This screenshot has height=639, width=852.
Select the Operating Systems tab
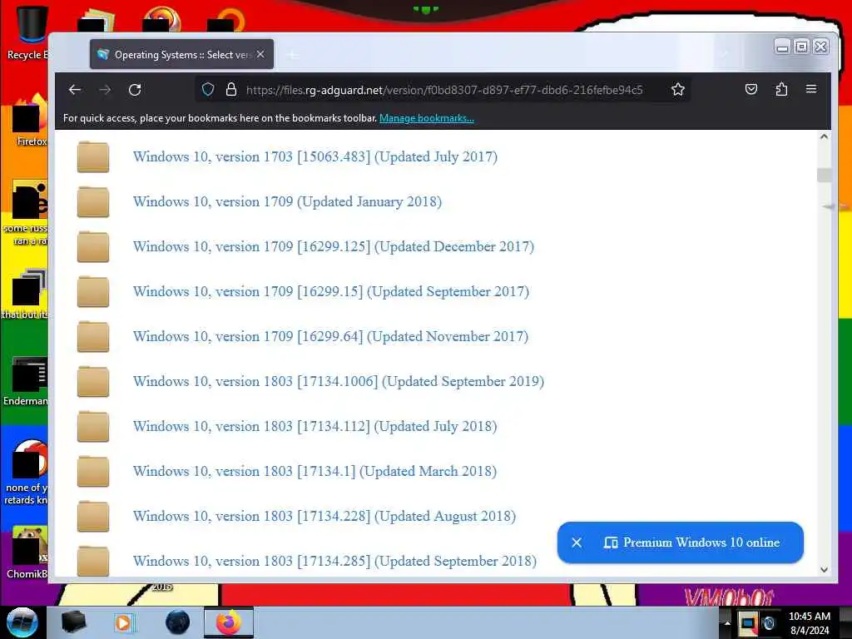181,54
